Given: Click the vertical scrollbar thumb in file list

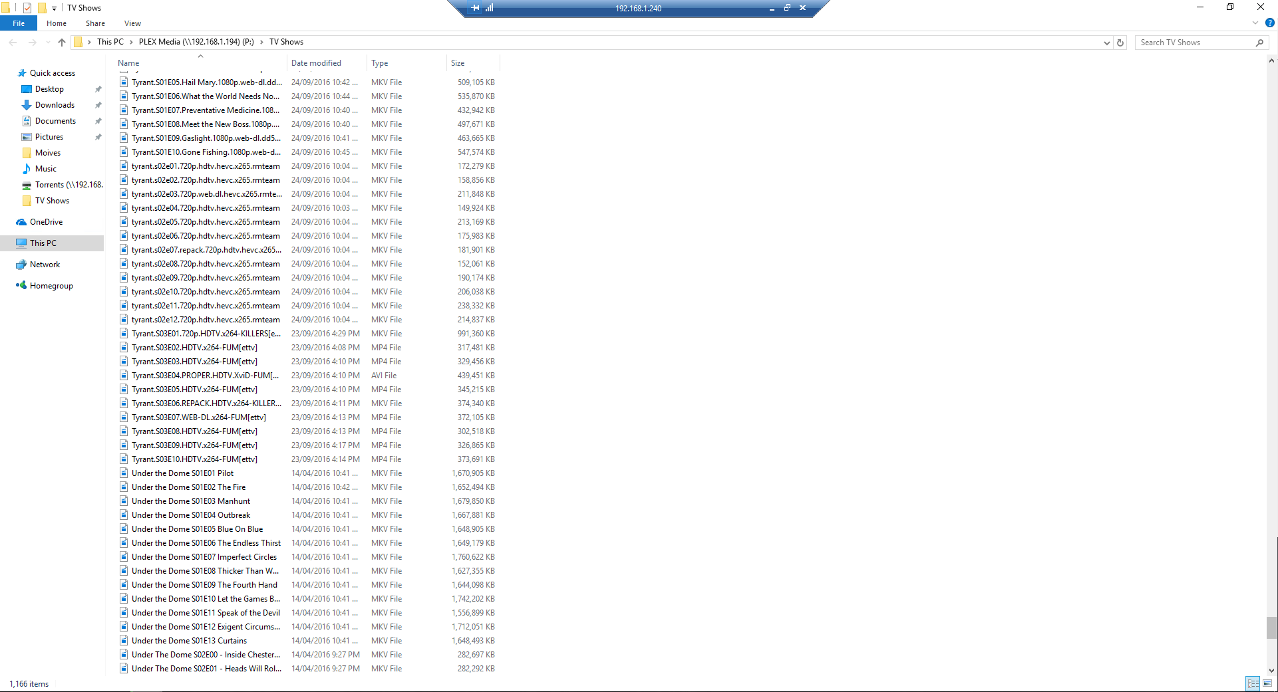Looking at the screenshot, I should pos(1271,628).
